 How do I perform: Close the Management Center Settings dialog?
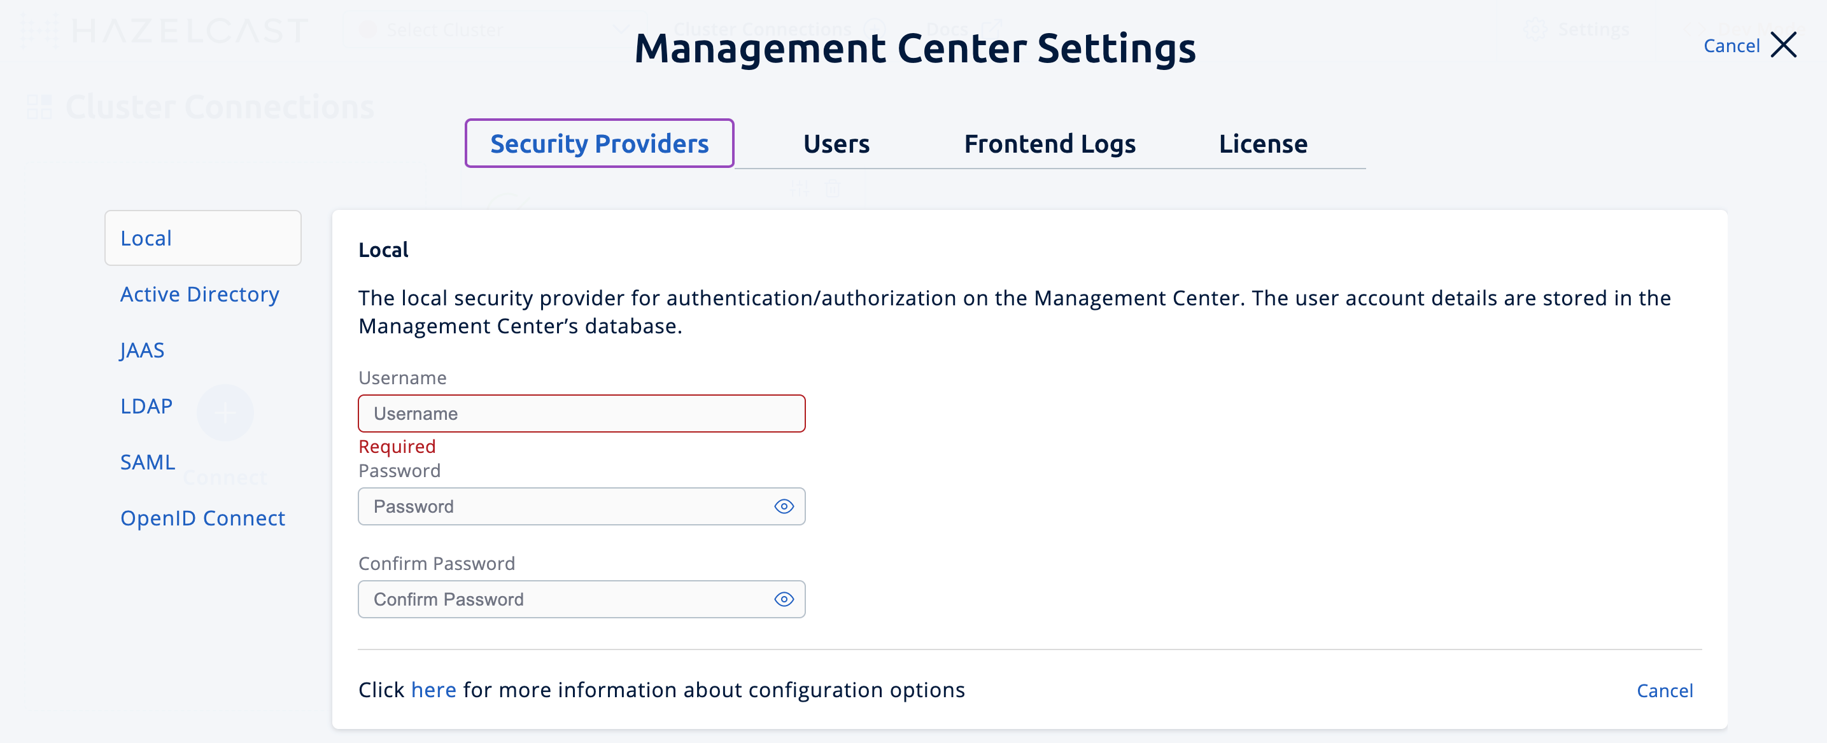[1785, 45]
